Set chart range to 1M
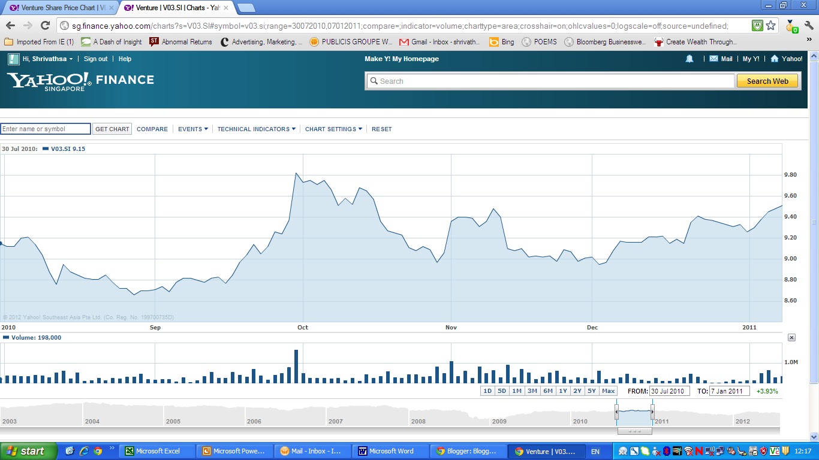The width and height of the screenshot is (819, 460). tap(517, 391)
